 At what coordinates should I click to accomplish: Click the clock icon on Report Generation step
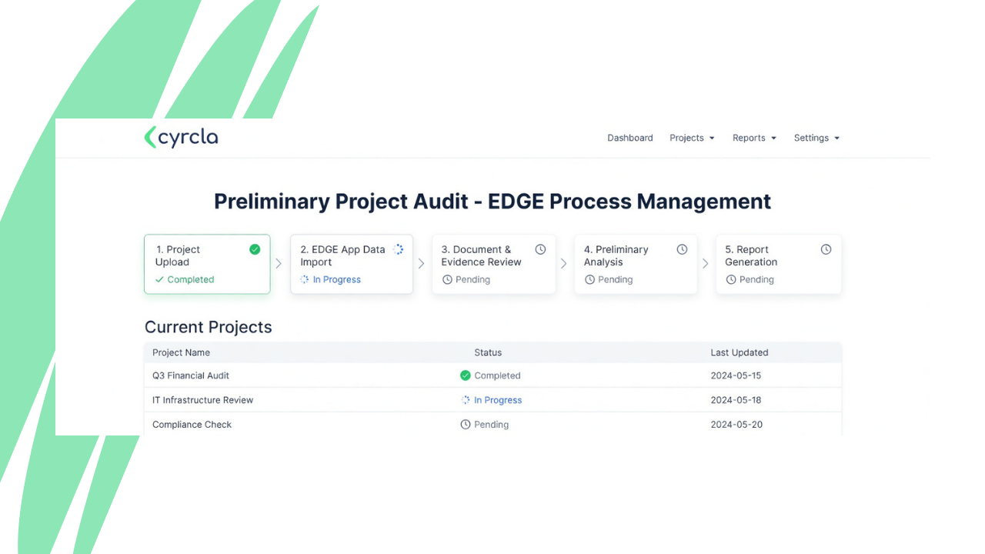click(x=826, y=249)
